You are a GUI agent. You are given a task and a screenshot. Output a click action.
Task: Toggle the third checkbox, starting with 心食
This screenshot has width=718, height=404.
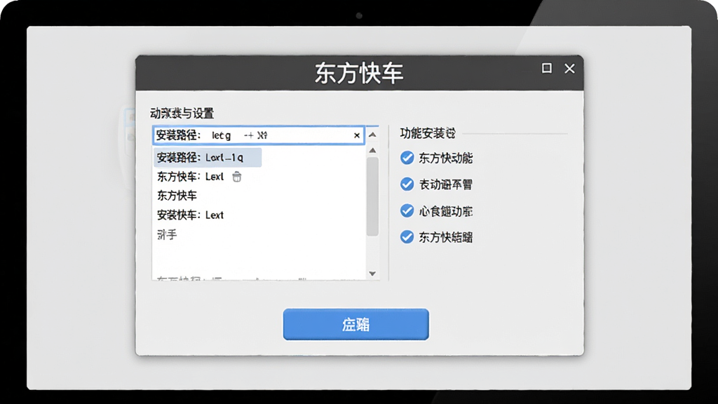(407, 210)
